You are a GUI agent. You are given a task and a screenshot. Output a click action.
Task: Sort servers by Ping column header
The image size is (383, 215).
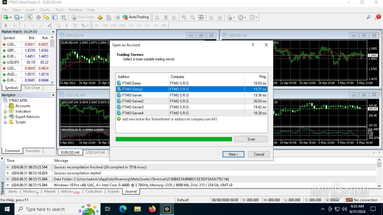[x=256, y=77]
